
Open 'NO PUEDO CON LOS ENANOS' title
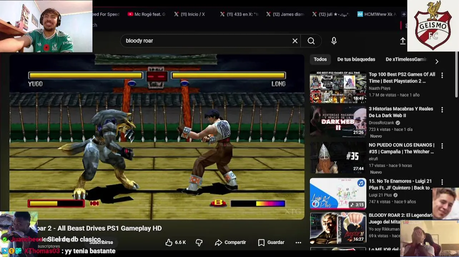(401, 148)
